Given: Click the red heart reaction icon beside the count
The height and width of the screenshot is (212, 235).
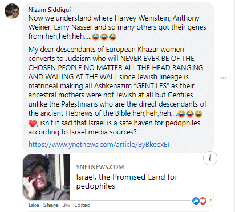Looking at the screenshot, I should [x=202, y=201].
